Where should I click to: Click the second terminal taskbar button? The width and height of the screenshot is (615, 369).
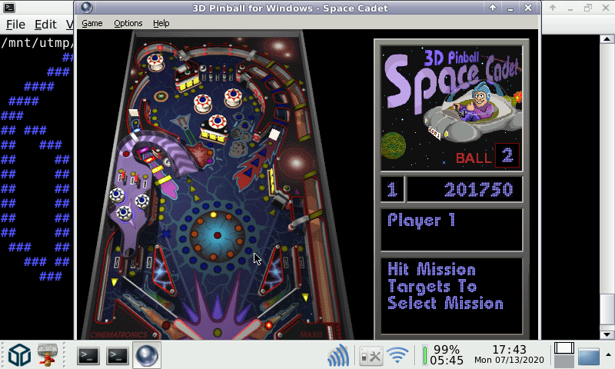point(117,355)
